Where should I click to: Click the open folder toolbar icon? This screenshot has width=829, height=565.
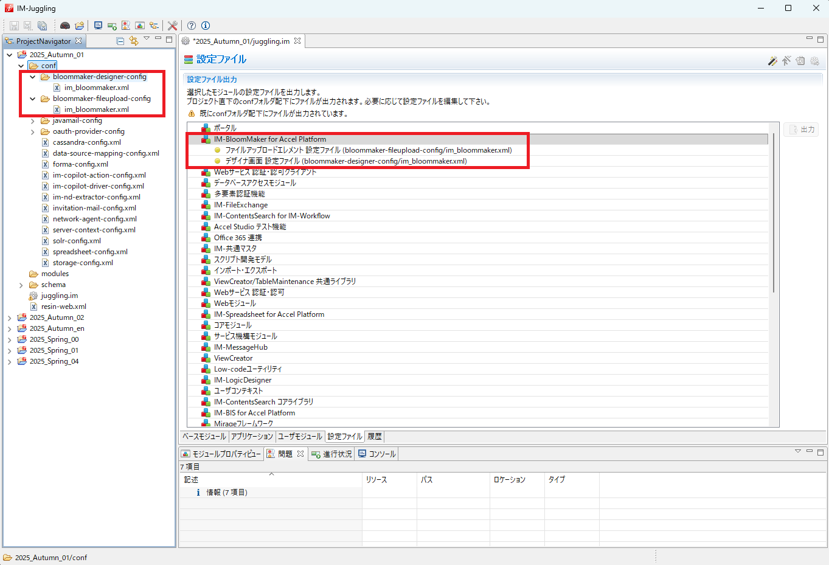coord(80,26)
